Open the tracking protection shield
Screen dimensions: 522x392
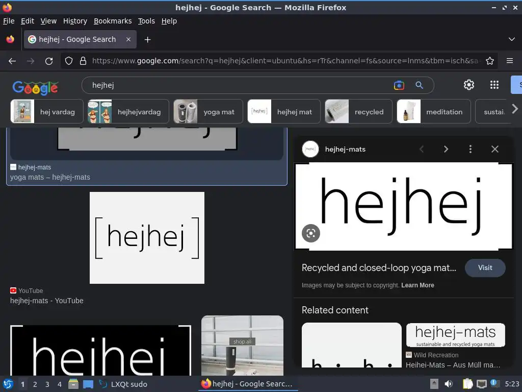(x=69, y=61)
